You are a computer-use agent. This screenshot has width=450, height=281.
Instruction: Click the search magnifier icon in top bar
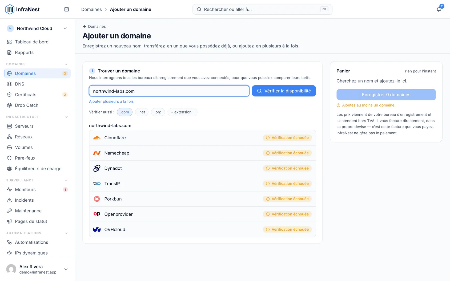(199, 9)
